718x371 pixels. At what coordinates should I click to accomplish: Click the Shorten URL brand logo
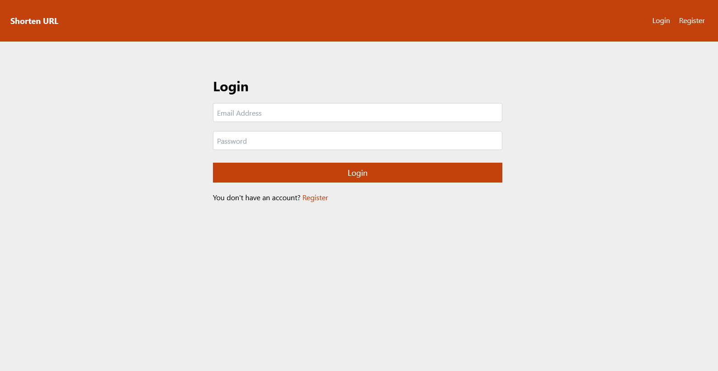point(34,21)
